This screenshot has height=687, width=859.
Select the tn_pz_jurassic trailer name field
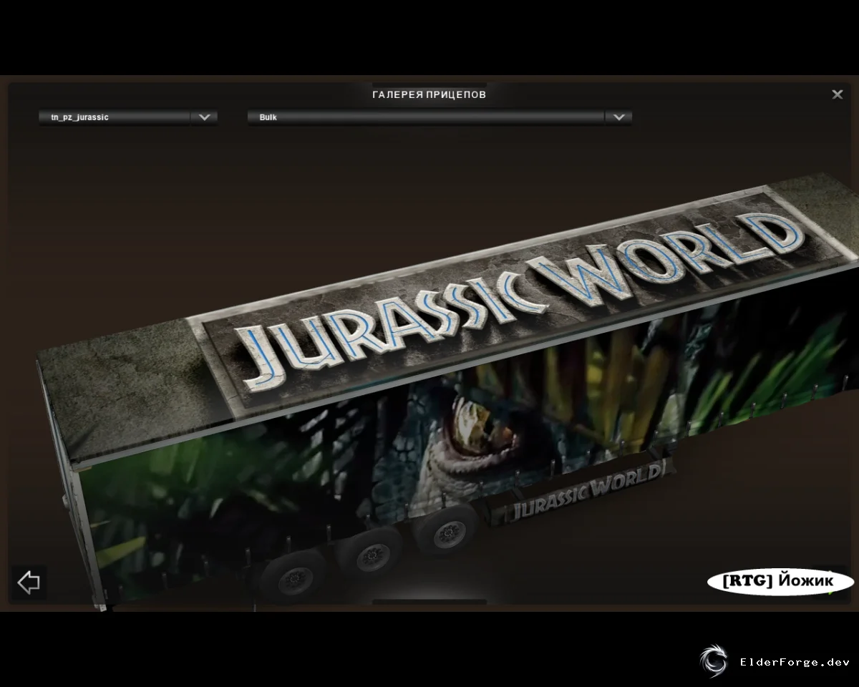115,117
